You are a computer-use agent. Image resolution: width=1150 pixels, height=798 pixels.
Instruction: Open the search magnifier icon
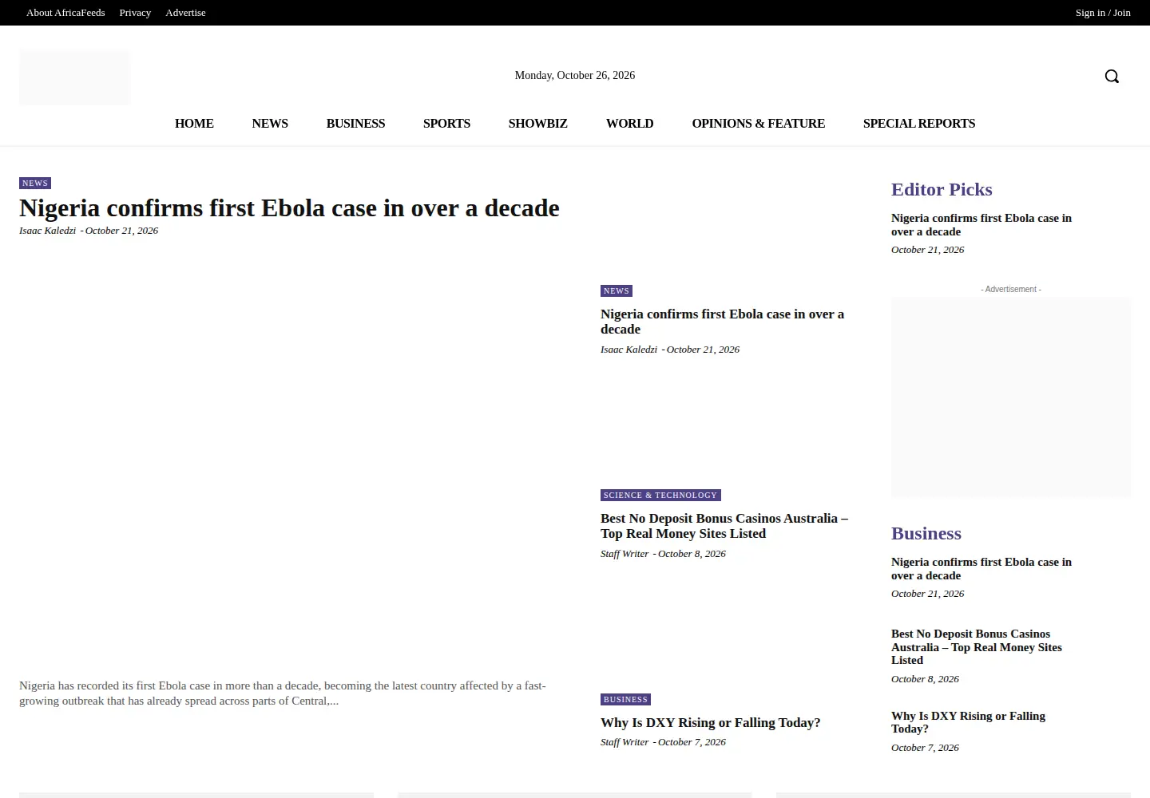tap(1112, 76)
